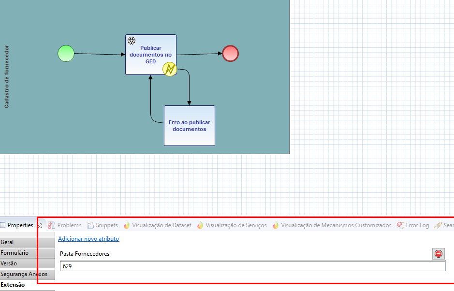
Task: Select the Formulário properties section
Action: pos(27,253)
